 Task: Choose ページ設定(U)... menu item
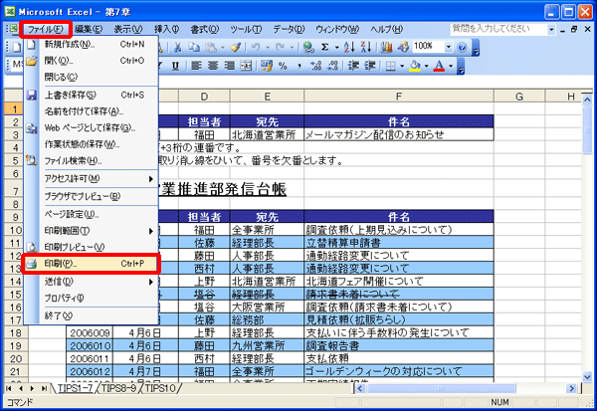[91, 214]
